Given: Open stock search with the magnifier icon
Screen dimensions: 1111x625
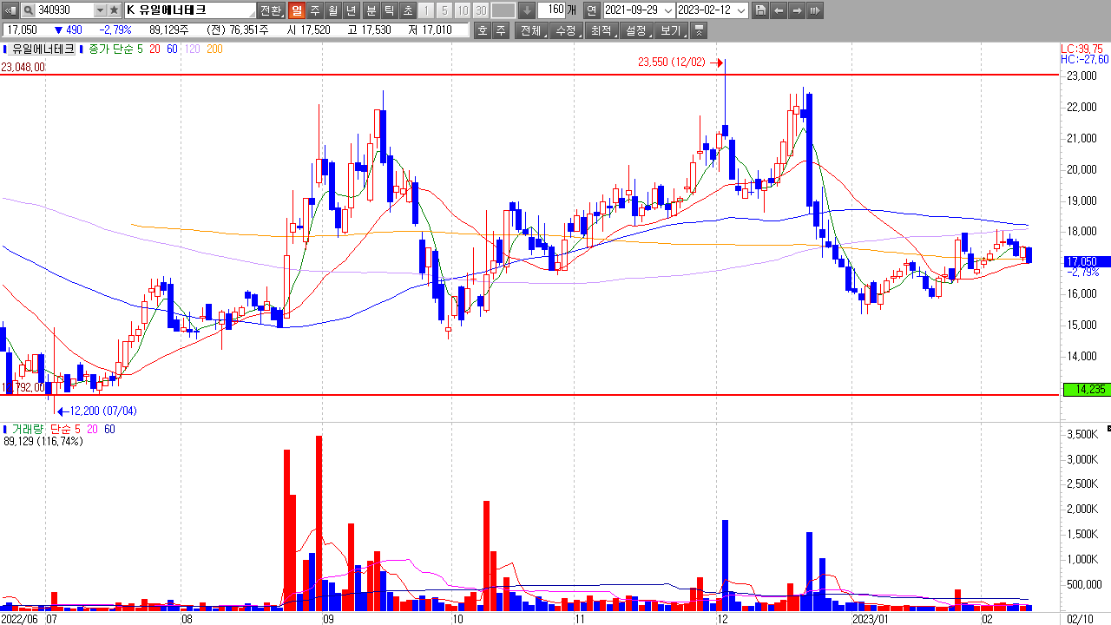Looking at the screenshot, I should point(27,10).
